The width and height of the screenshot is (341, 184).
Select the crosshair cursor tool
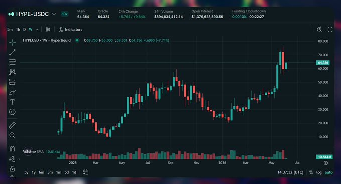[x=12, y=42]
